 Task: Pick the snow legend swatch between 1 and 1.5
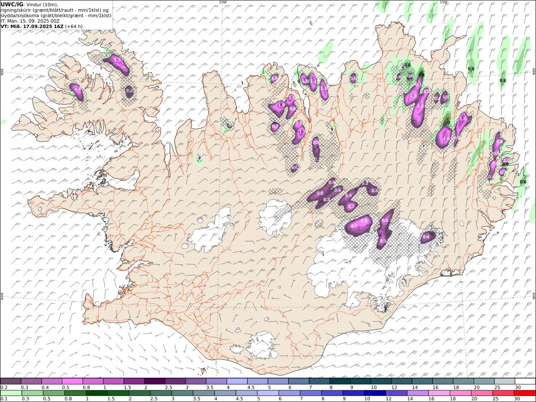pyautogui.click(x=113, y=381)
